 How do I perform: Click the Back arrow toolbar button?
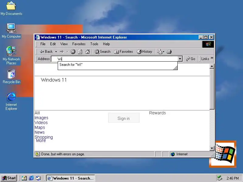click(x=46, y=52)
